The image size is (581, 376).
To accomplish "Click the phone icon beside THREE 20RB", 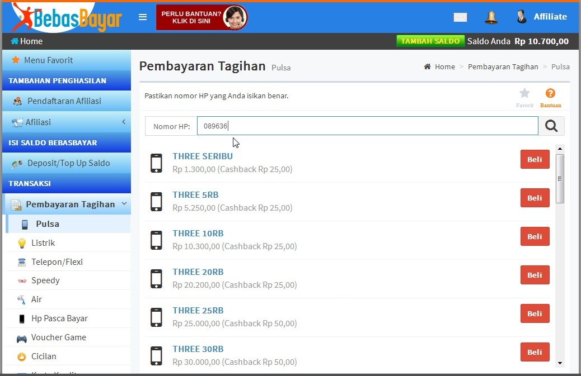I will click(156, 278).
